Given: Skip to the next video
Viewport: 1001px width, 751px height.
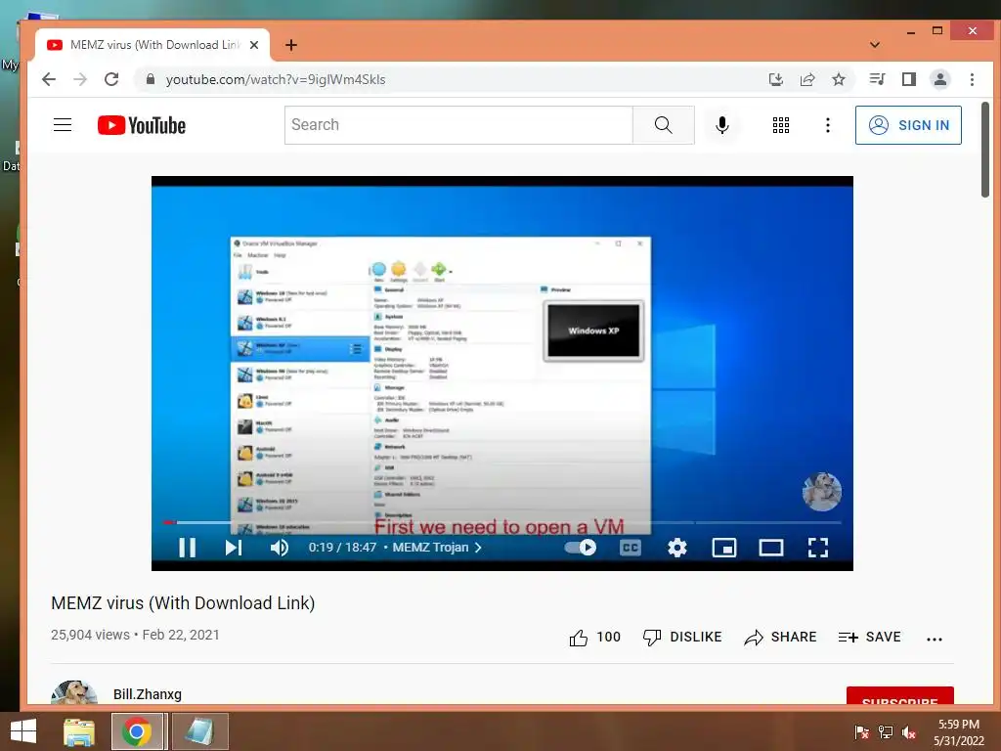Looking at the screenshot, I should point(233,548).
